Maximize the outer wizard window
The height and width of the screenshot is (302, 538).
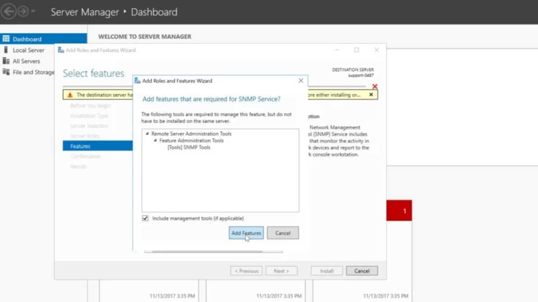tap(356, 50)
